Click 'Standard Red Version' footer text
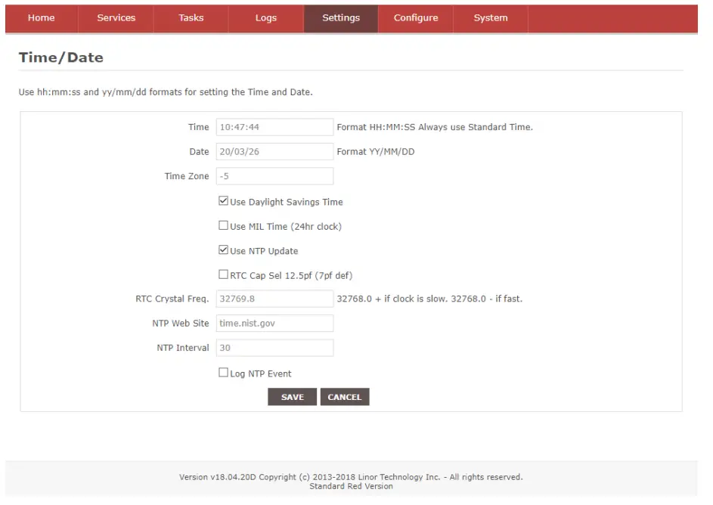The width and height of the screenshot is (713, 505). (x=351, y=487)
